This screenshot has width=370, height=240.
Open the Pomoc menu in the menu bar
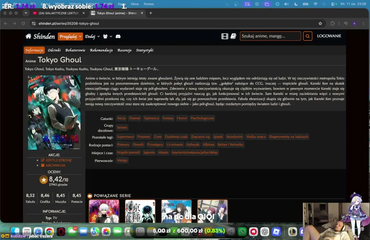click(x=149, y=4)
